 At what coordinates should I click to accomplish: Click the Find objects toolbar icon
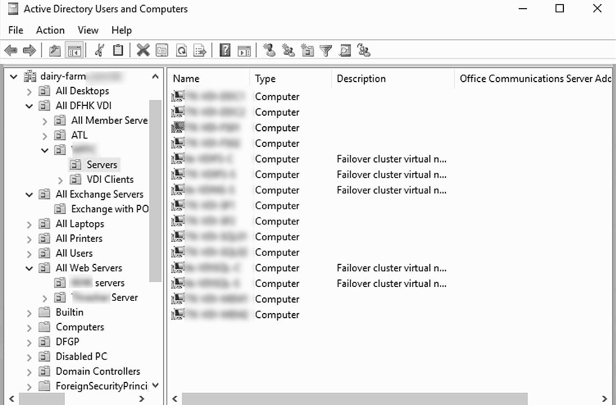(x=345, y=50)
